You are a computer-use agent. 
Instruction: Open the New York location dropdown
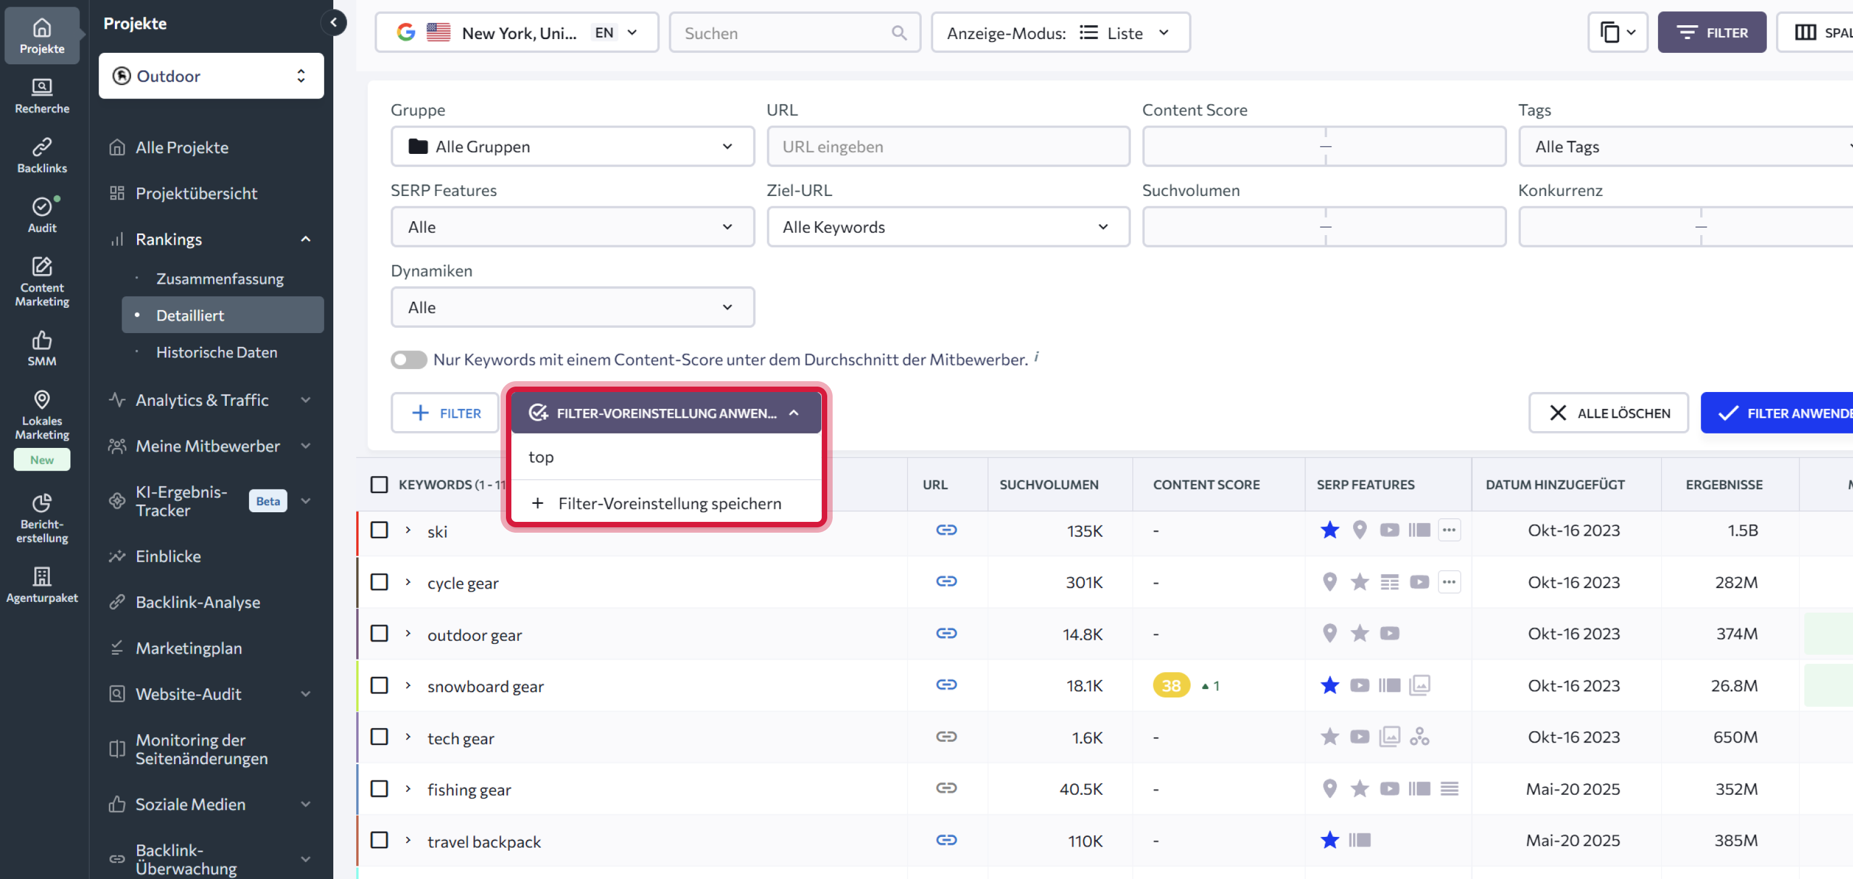point(516,32)
